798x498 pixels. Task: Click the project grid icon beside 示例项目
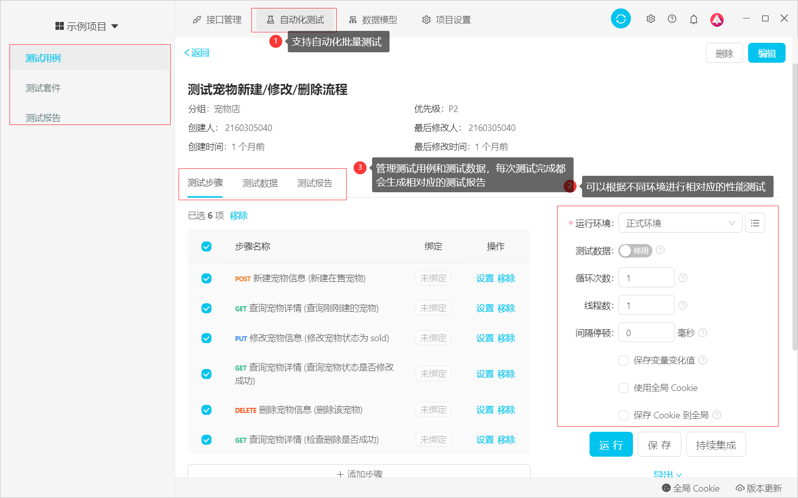tap(59, 26)
